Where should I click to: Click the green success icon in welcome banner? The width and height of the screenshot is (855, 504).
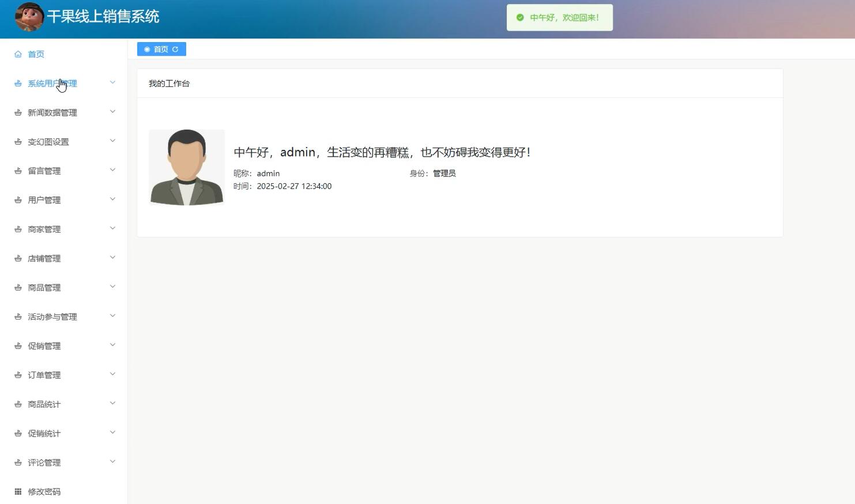point(519,17)
